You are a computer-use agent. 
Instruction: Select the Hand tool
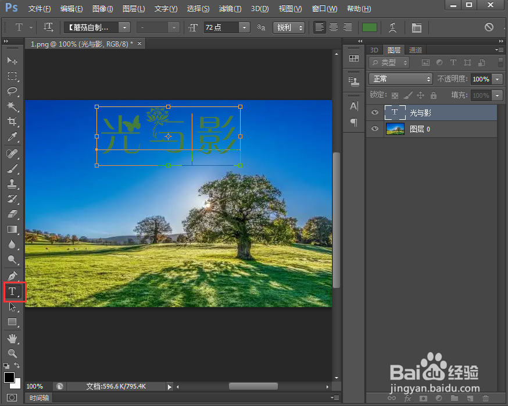(12, 339)
